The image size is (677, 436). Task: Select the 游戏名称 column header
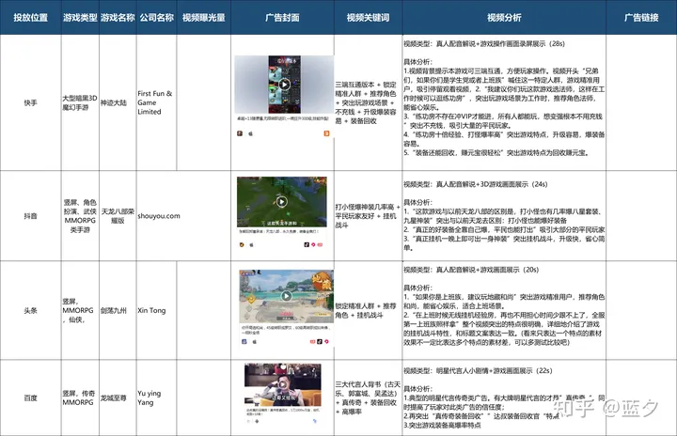tap(118, 17)
